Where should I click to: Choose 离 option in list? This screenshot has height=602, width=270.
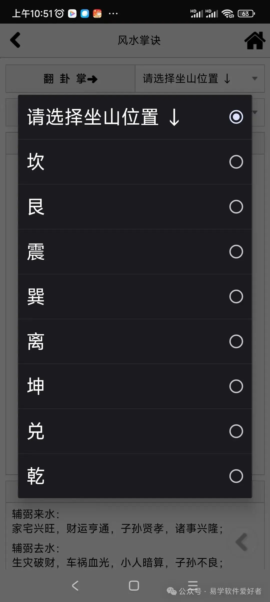click(135, 341)
